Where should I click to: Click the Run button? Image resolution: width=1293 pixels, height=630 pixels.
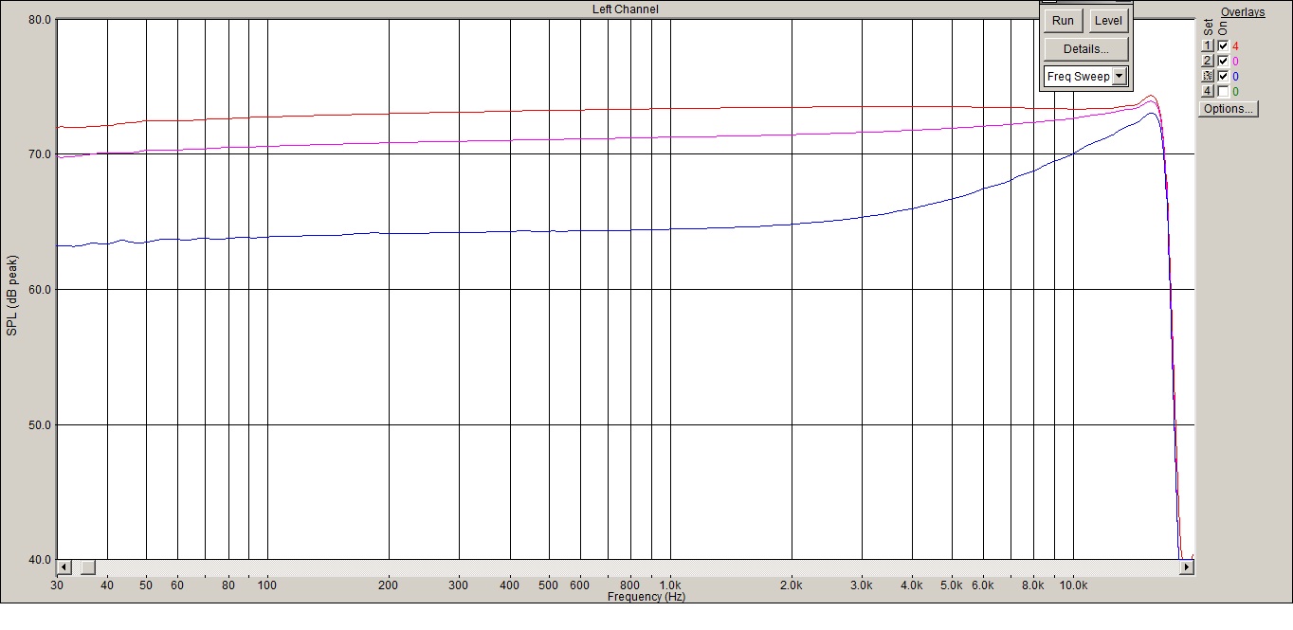point(1063,21)
